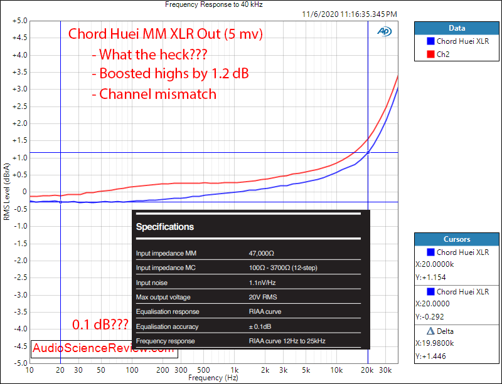Click Frequency response value RIAA curve 12Hz to 25kHz
This screenshot has width=502, height=384.
287,341
